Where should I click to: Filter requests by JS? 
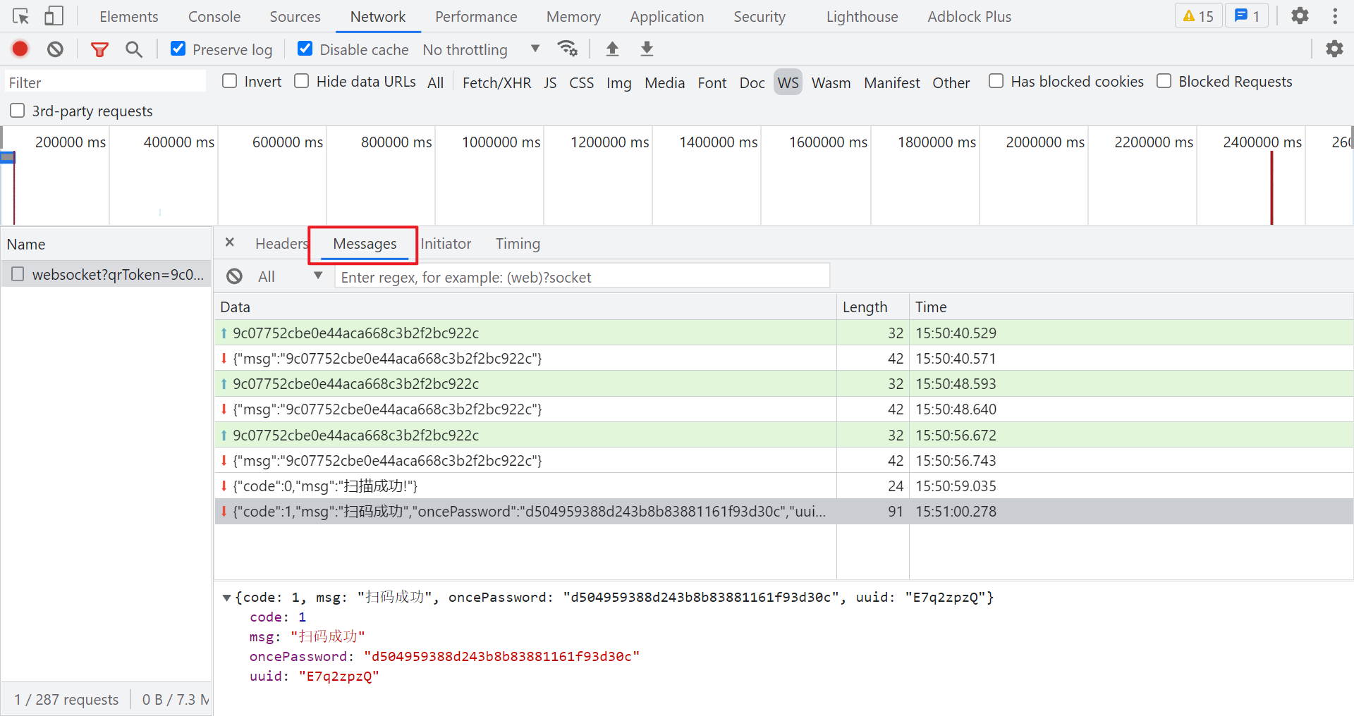[550, 82]
